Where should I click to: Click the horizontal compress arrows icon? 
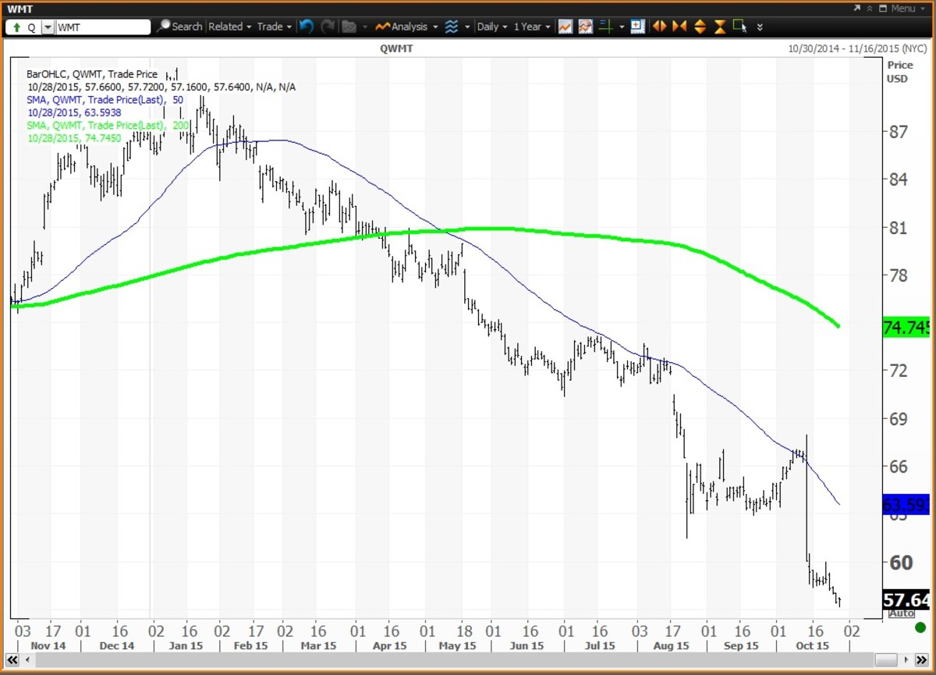(x=679, y=27)
